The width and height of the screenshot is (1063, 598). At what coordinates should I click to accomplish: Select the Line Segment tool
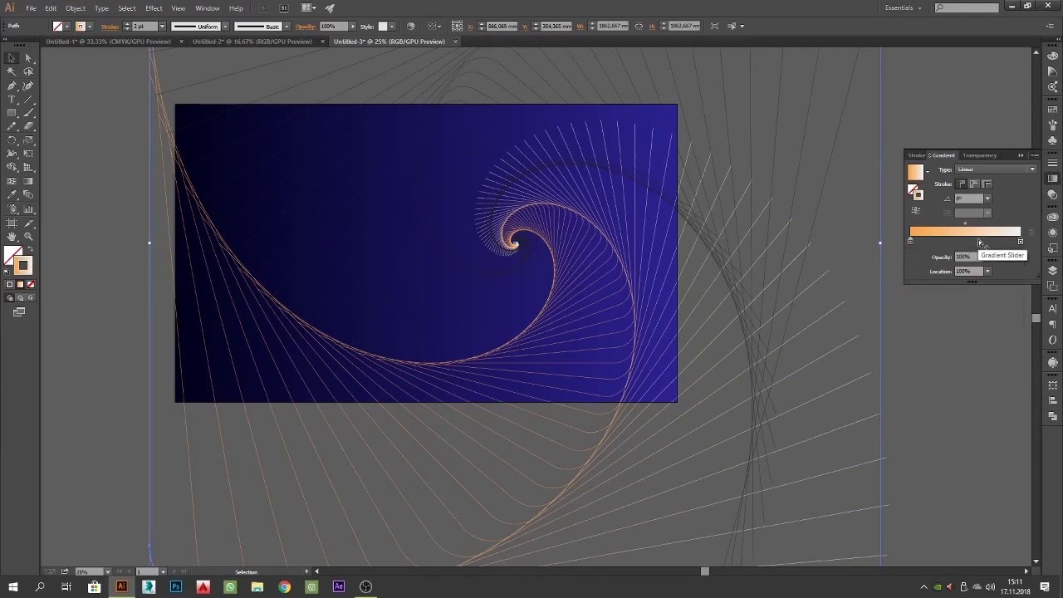(28, 100)
